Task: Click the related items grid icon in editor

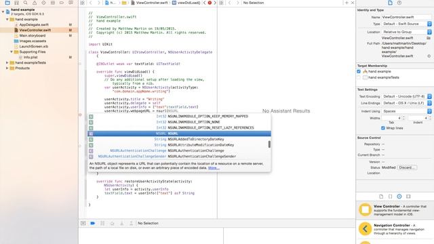Action: [82, 3]
